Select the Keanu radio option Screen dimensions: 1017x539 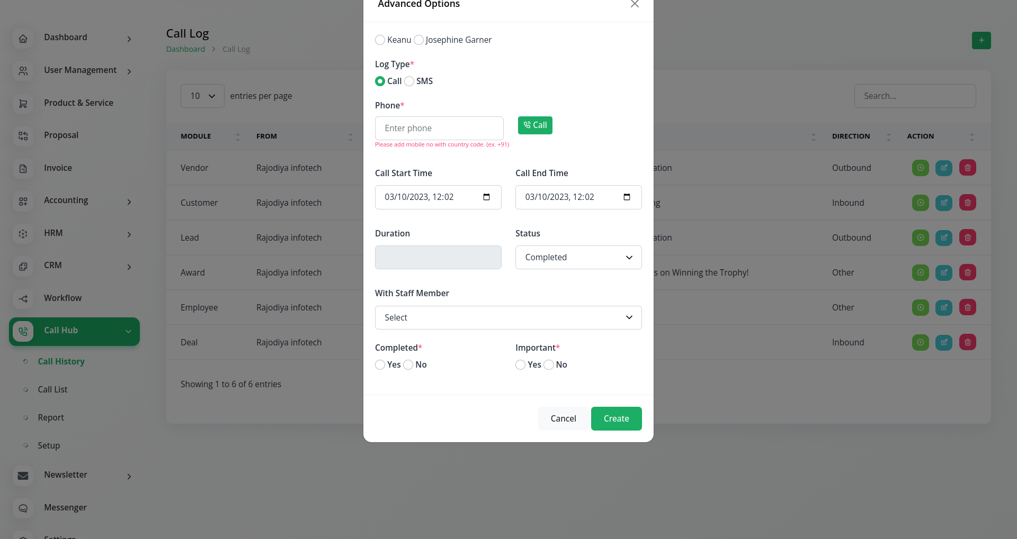pyautogui.click(x=380, y=40)
